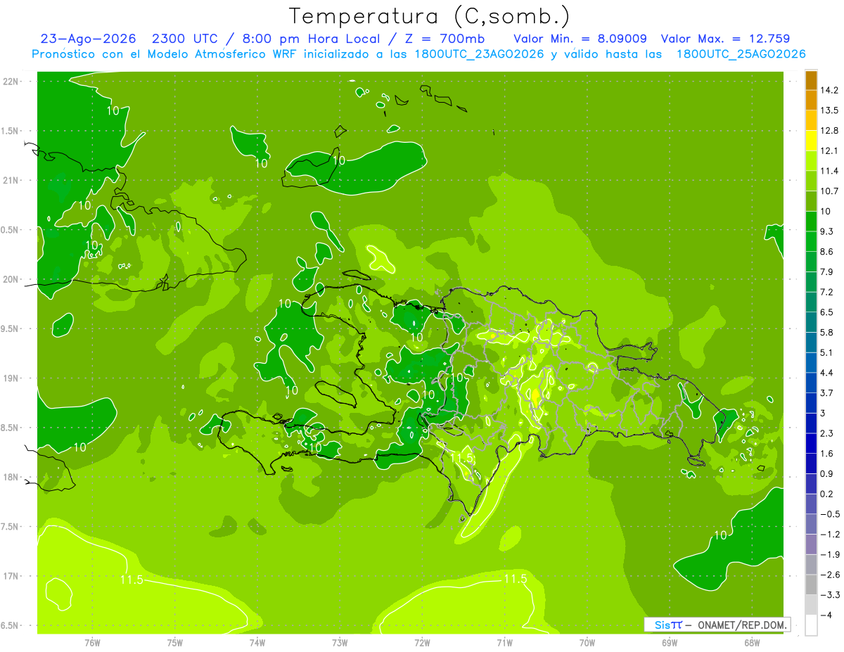Viewport: 844px width, 652px height.
Task: Click longitude axis label "71W"
Action: [504, 642]
